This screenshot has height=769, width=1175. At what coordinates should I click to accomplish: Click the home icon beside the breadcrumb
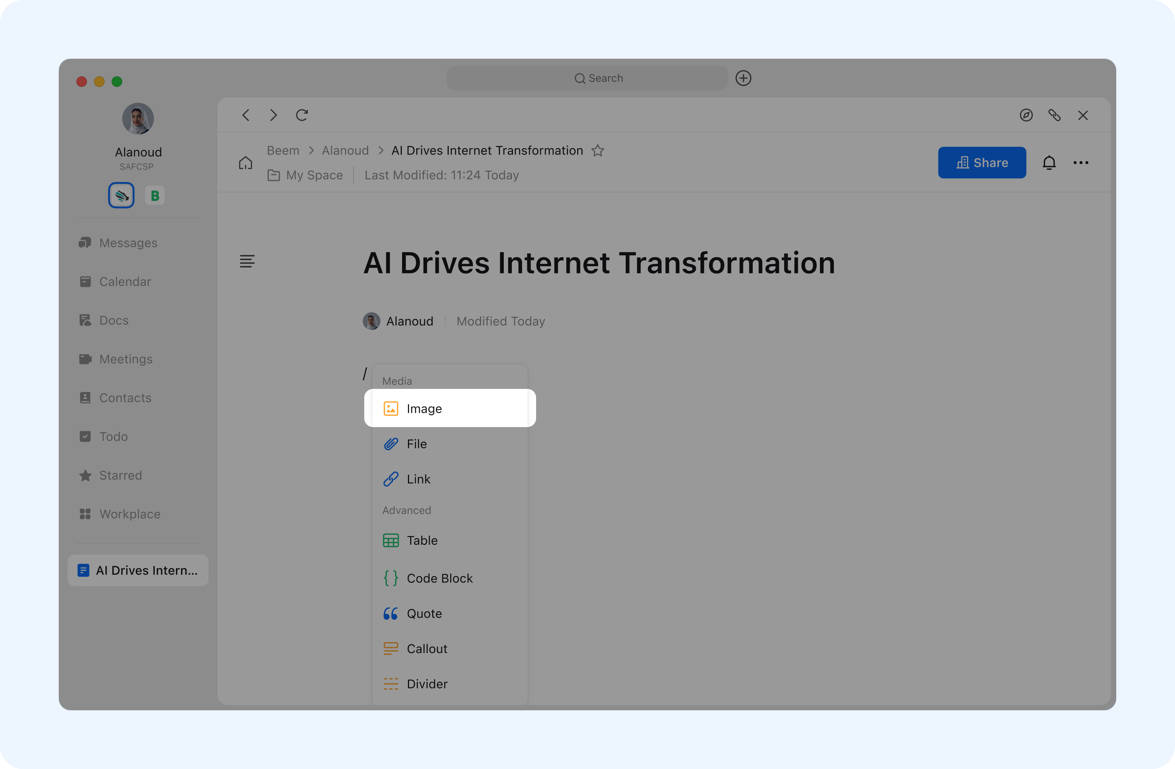click(x=245, y=163)
